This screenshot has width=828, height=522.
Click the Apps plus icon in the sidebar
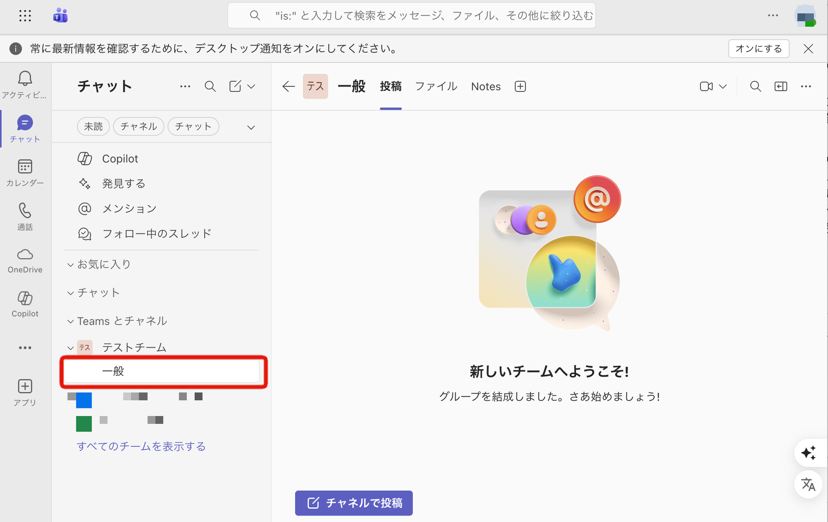(25, 386)
